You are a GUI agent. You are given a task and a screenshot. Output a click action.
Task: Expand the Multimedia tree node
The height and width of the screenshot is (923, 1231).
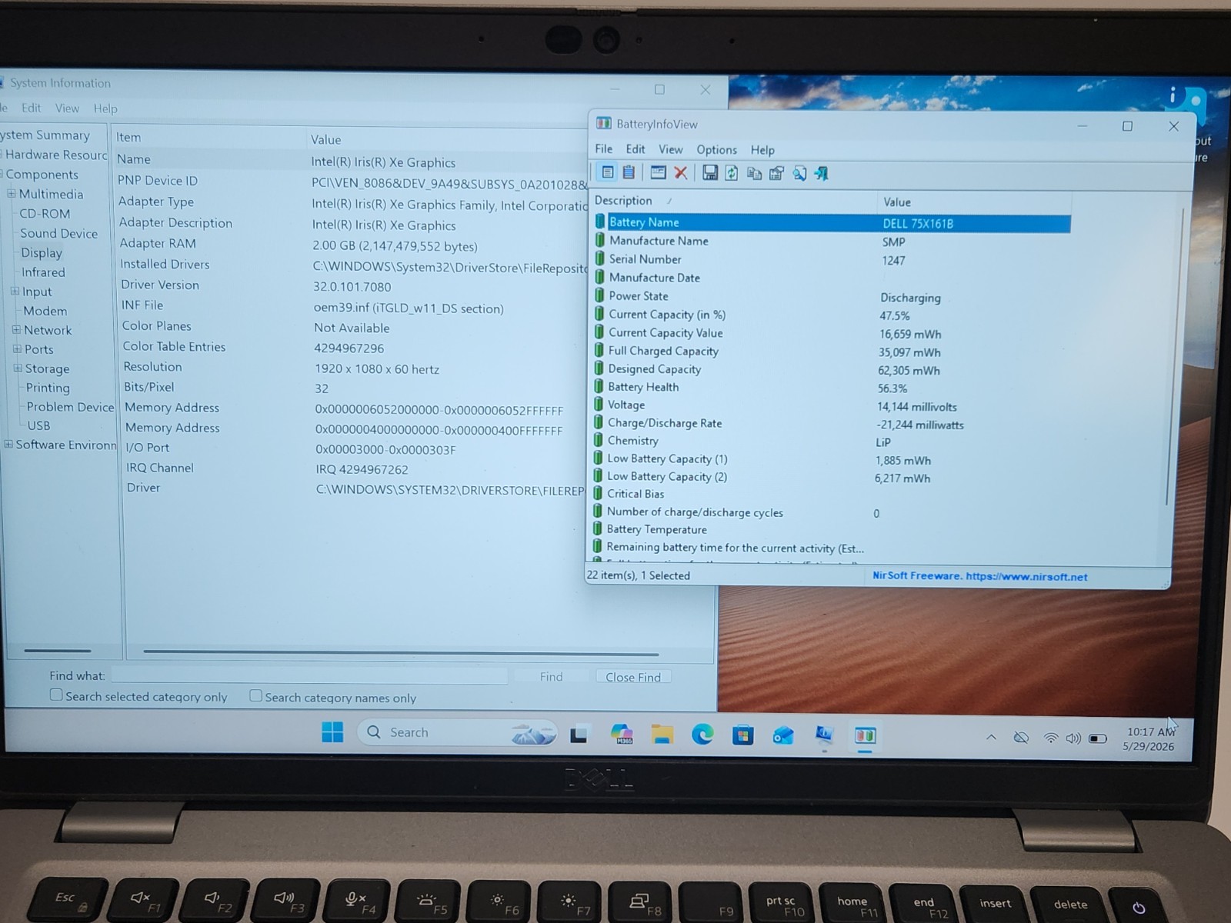[12, 194]
